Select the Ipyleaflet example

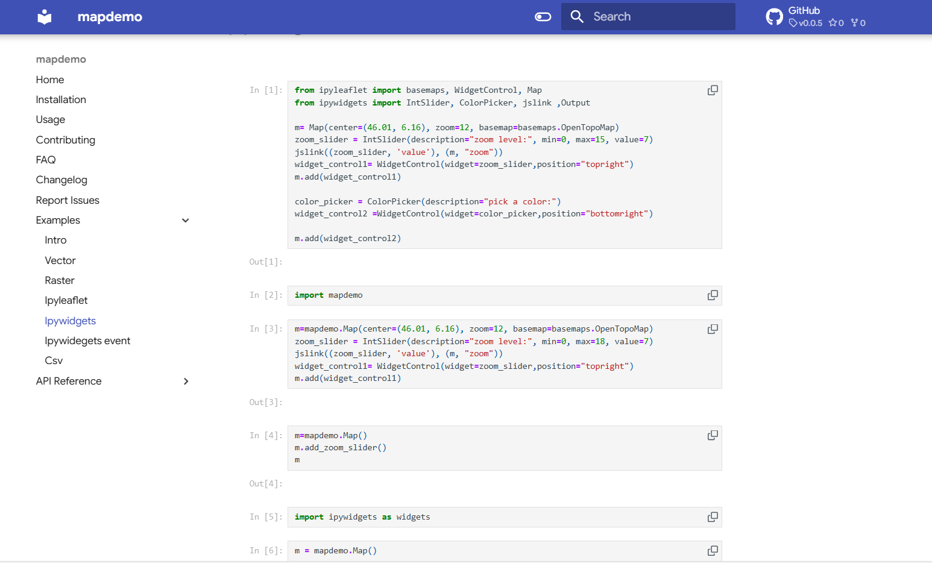click(x=66, y=300)
